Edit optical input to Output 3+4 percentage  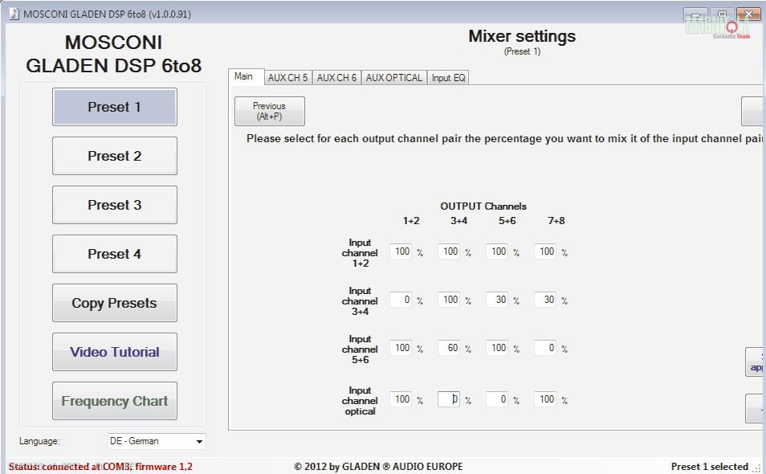click(x=449, y=399)
